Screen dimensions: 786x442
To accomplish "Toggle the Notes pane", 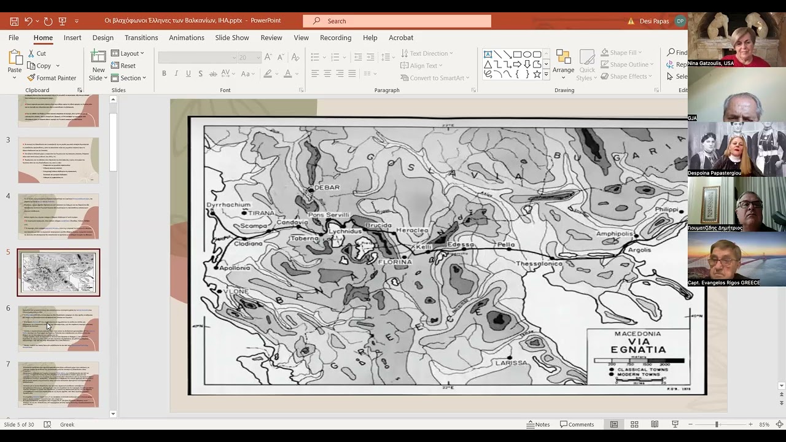I will pos(538,424).
